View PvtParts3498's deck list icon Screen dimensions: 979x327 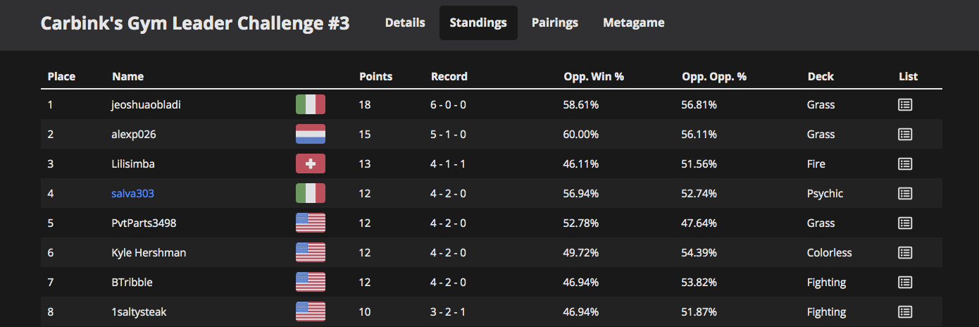click(x=905, y=223)
